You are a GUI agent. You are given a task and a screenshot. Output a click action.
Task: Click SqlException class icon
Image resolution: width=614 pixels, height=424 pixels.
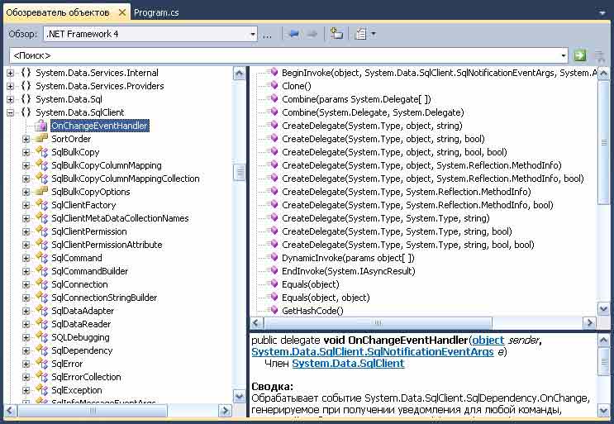tap(41, 389)
